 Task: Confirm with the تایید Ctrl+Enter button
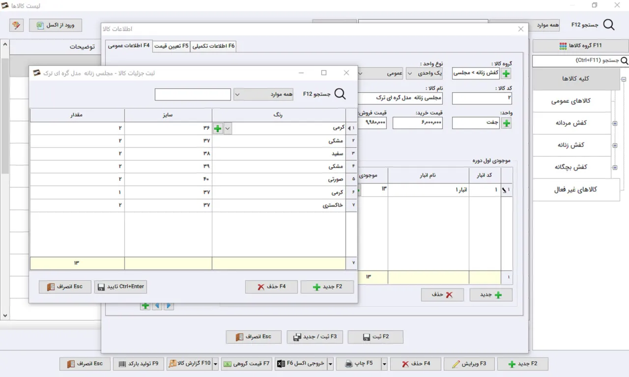[120, 287]
